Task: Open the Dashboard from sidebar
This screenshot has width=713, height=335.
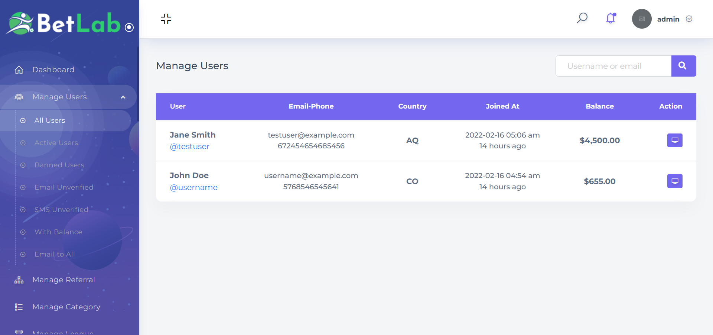Action: (53, 70)
